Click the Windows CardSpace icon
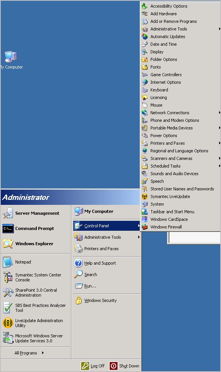Screen dimensions: 221x372 pyautogui.click(x=145, y=219)
